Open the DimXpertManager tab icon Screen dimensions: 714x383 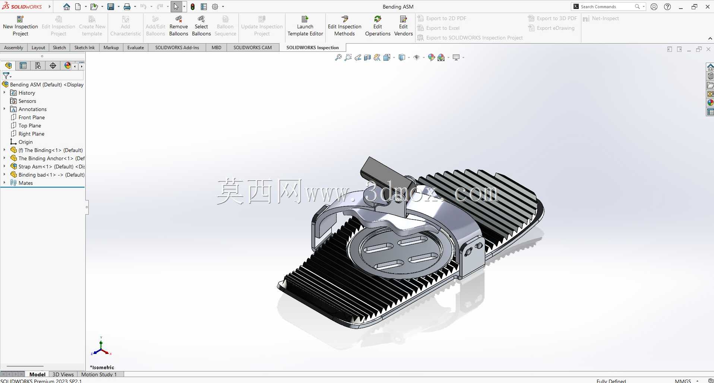click(x=53, y=66)
